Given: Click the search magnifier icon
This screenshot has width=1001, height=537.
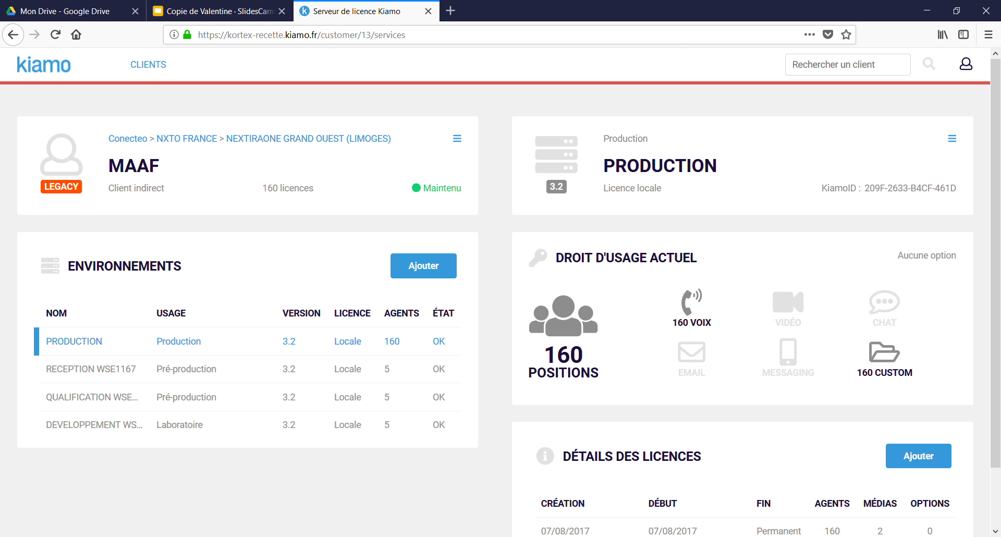Looking at the screenshot, I should click(x=929, y=64).
